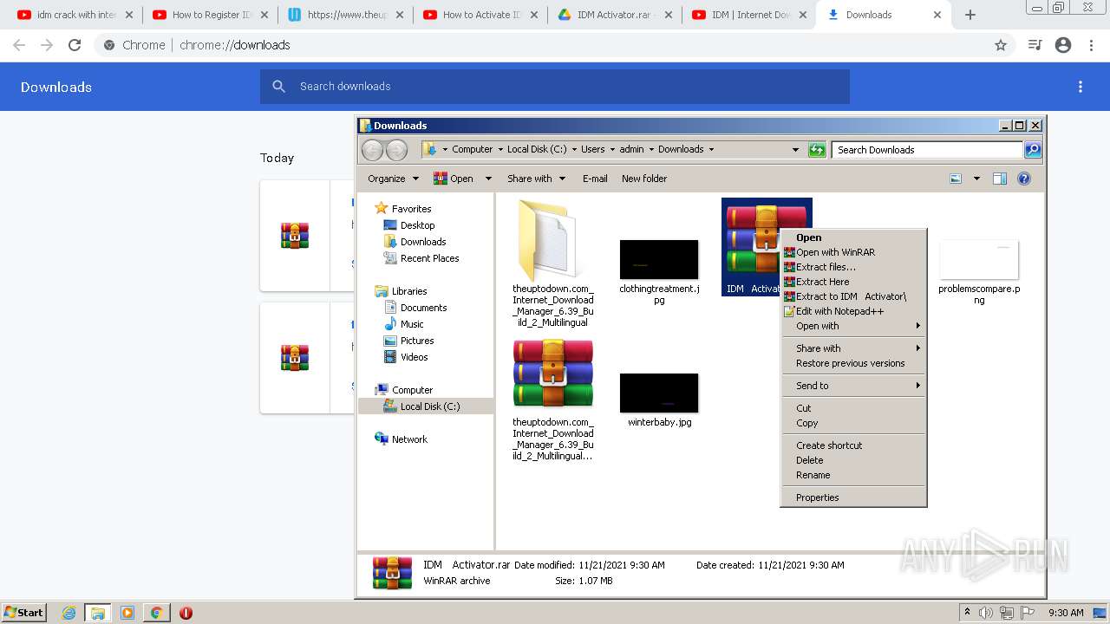
Task: Click E-mail in Explorer toolbar
Action: coord(595,179)
